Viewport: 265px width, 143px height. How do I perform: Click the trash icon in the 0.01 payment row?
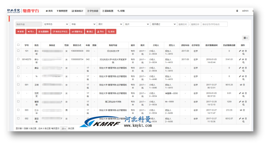point(246,93)
